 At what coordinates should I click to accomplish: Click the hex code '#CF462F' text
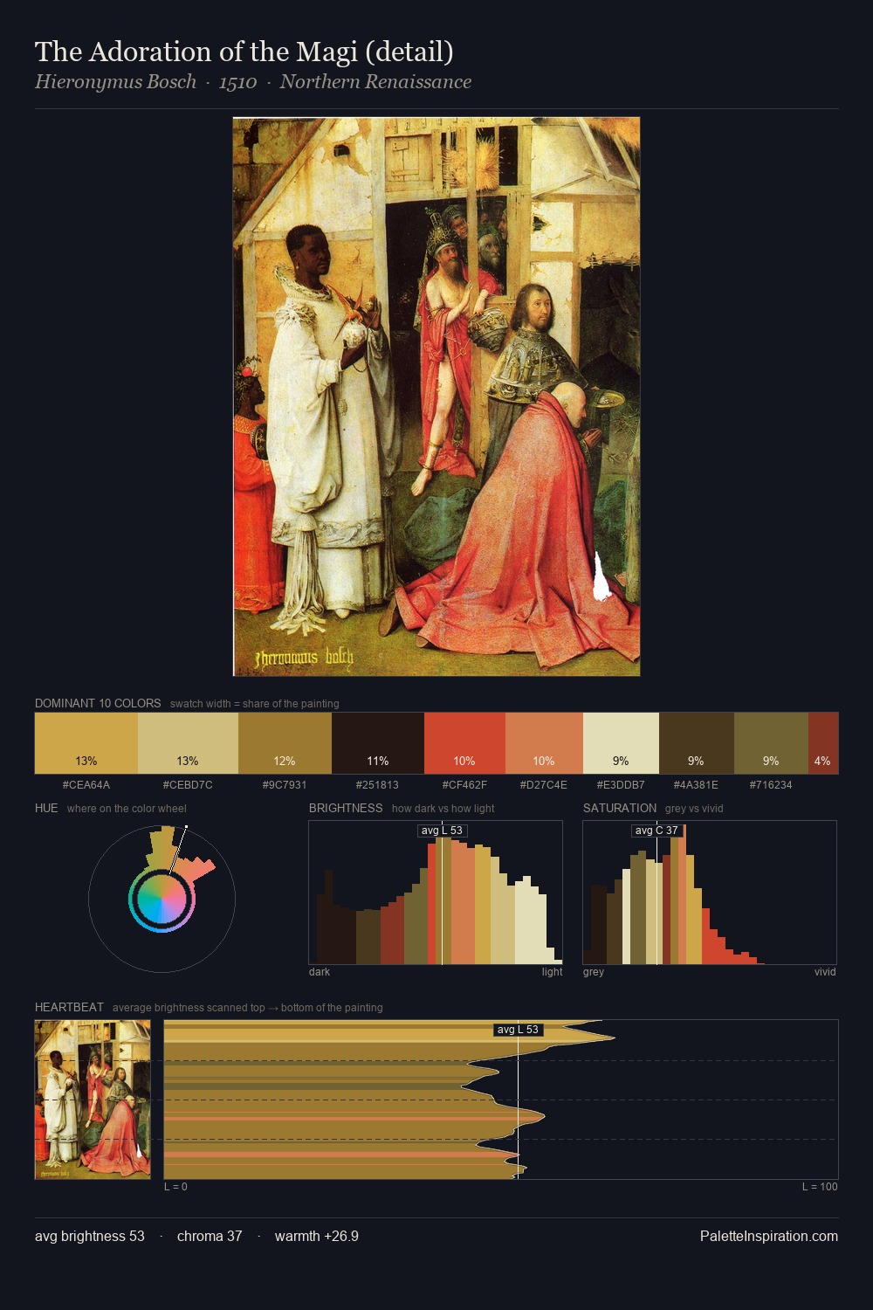click(464, 785)
